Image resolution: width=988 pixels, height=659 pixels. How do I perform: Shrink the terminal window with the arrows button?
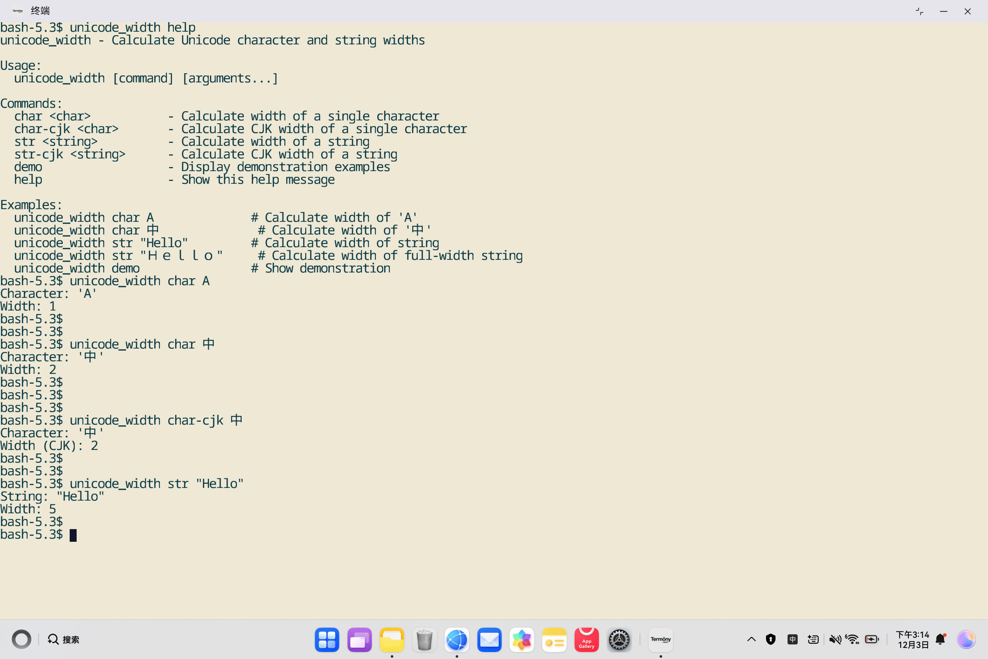[x=919, y=11]
